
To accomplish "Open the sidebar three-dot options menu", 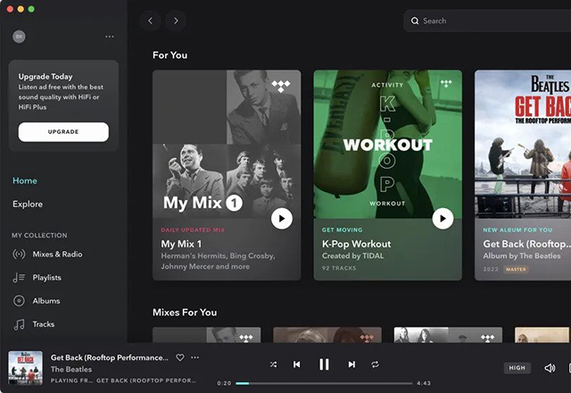I will click(110, 37).
